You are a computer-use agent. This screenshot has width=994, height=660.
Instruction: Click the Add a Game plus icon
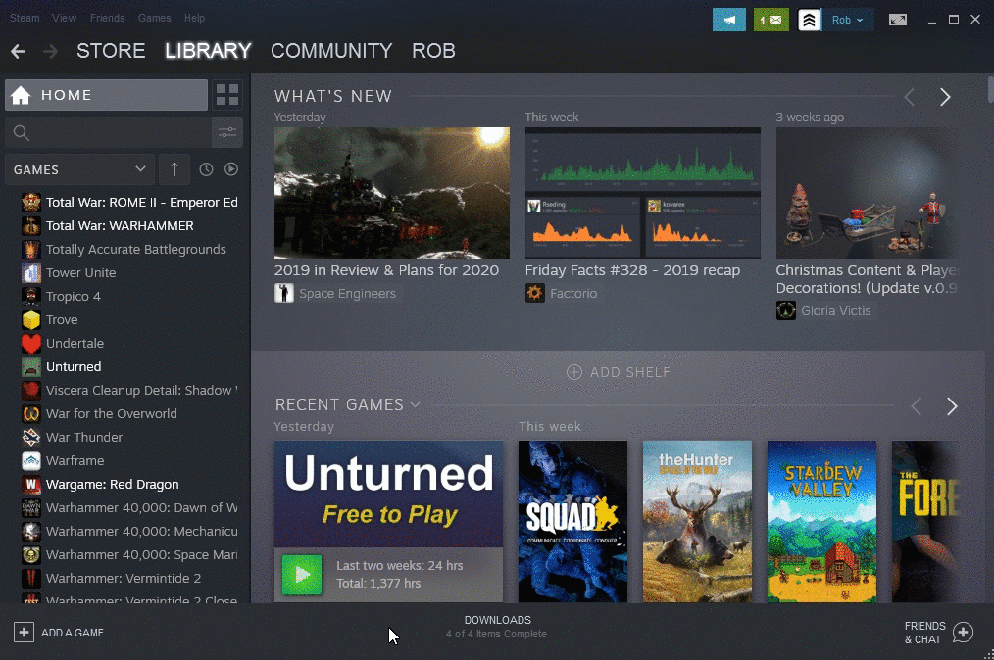pos(24,633)
